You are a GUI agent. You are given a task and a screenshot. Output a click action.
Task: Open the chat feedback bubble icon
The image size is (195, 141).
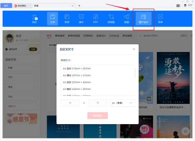pos(186,131)
